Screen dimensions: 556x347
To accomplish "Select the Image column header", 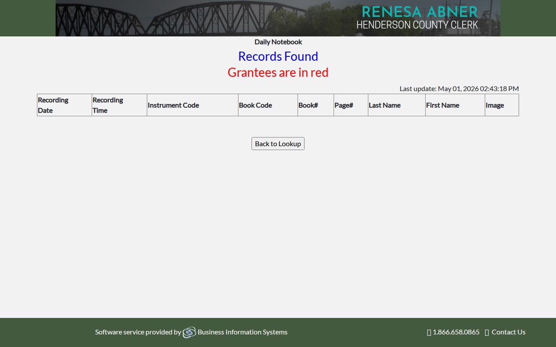I will (x=502, y=105).
